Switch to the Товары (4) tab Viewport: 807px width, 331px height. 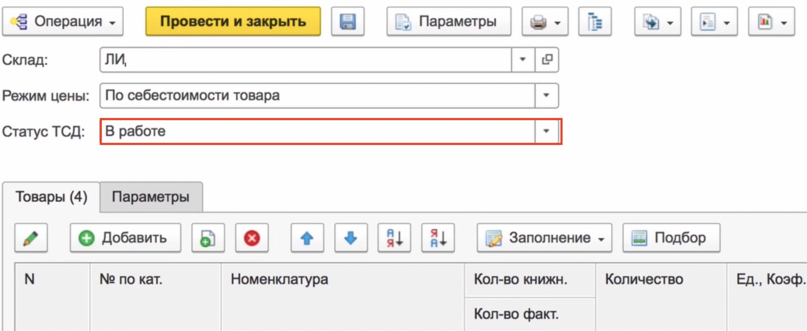pos(51,197)
